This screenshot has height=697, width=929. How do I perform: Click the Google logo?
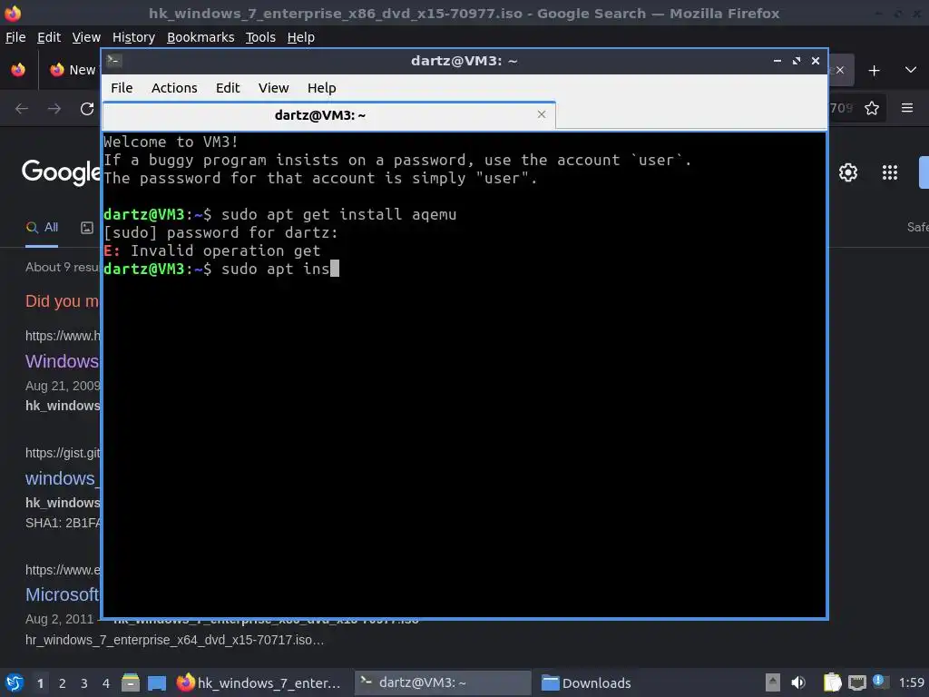click(x=62, y=172)
